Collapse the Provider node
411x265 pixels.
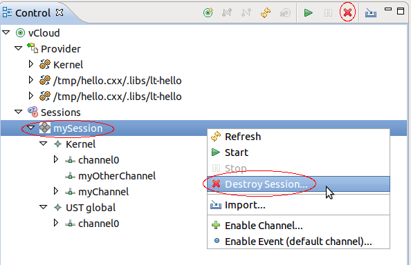(x=19, y=48)
